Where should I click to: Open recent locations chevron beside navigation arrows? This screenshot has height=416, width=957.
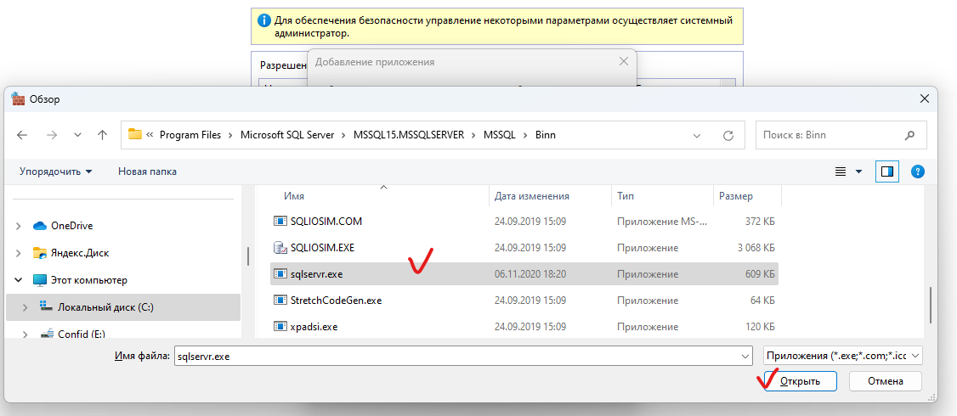[x=77, y=136]
